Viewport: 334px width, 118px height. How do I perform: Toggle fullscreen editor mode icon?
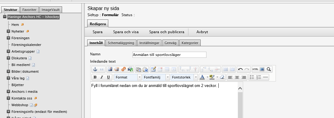point(262,69)
